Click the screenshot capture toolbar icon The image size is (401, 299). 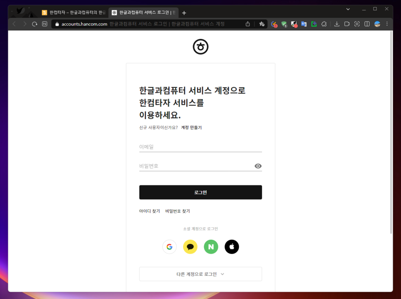pyautogui.click(x=357, y=24)
